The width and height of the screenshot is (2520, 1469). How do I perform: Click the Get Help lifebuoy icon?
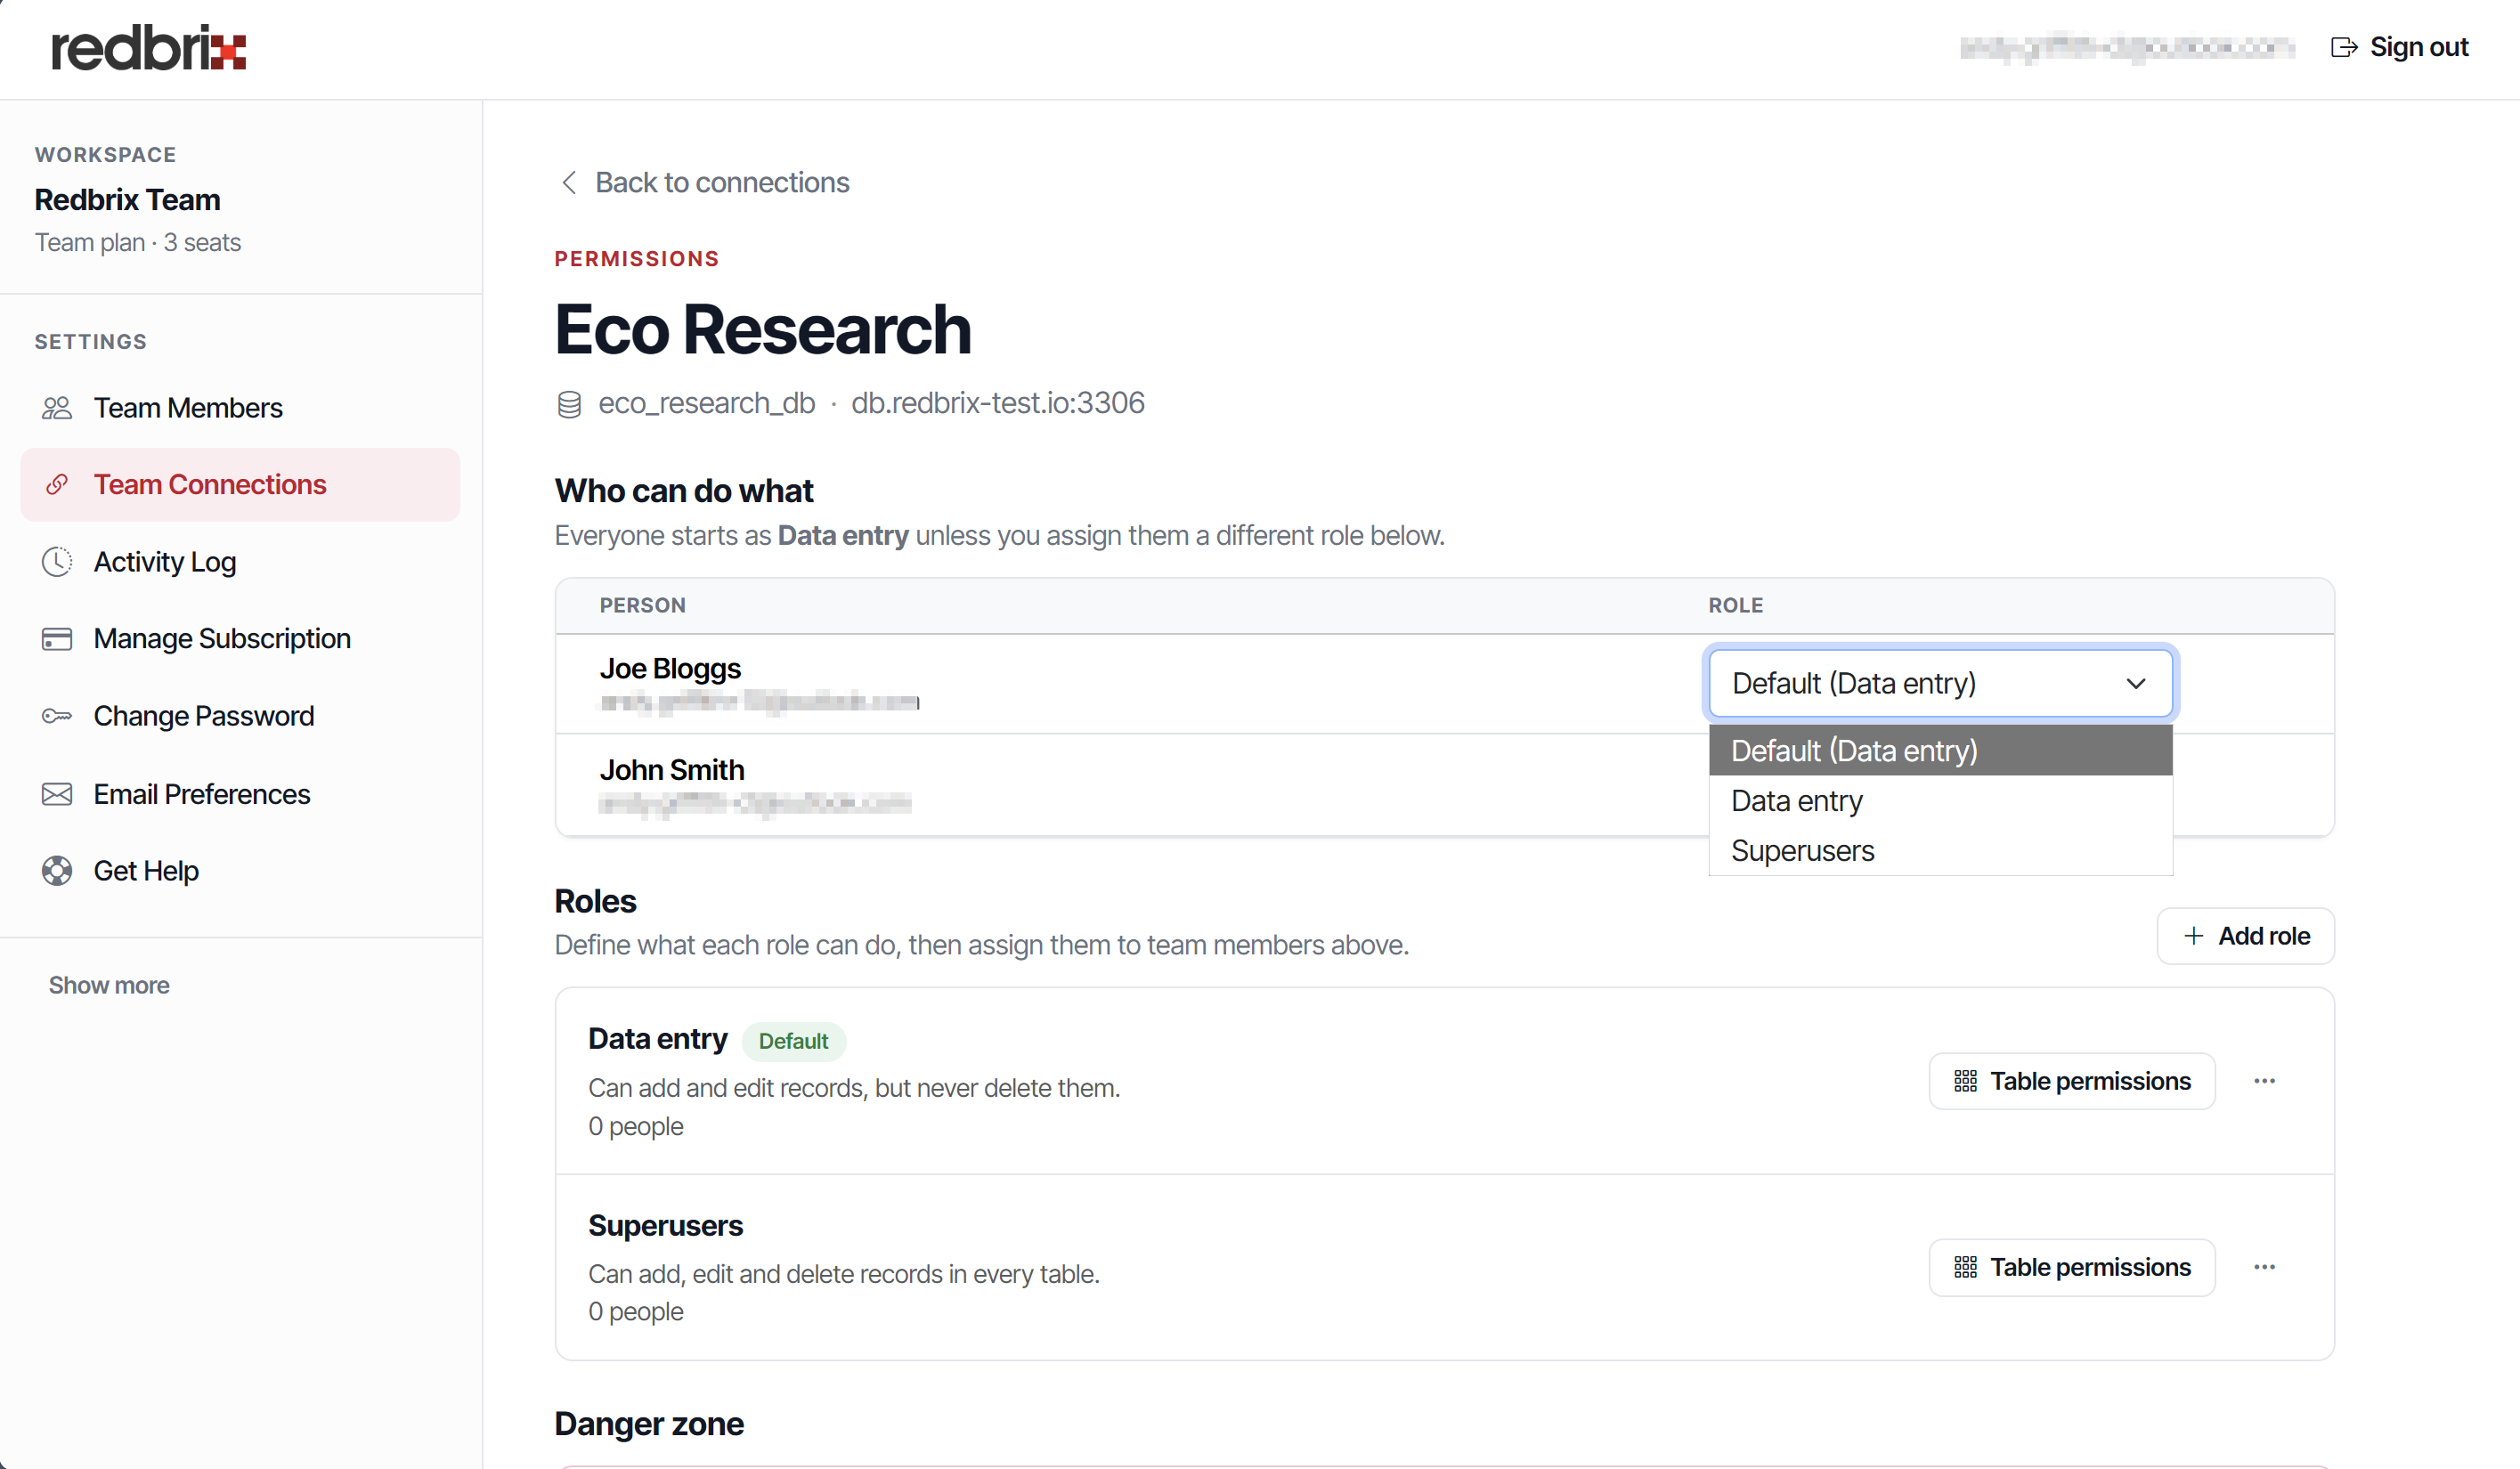click(57, 871)
